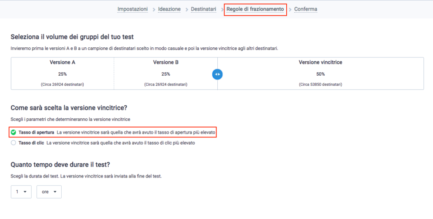Switch to the Destinatari step
The image size is (433, 219).
[203, 9]
